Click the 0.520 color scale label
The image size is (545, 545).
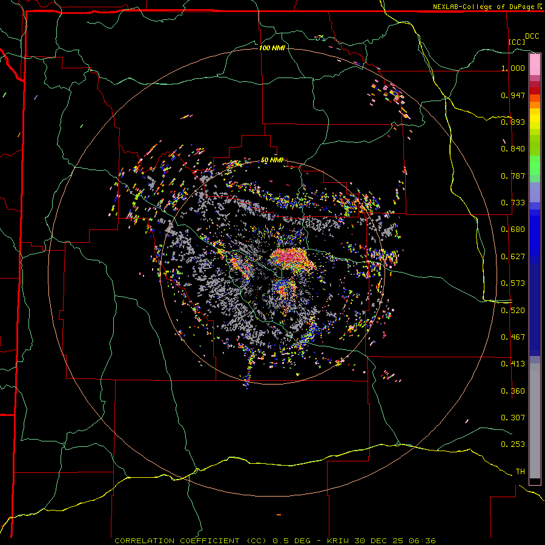513,311
